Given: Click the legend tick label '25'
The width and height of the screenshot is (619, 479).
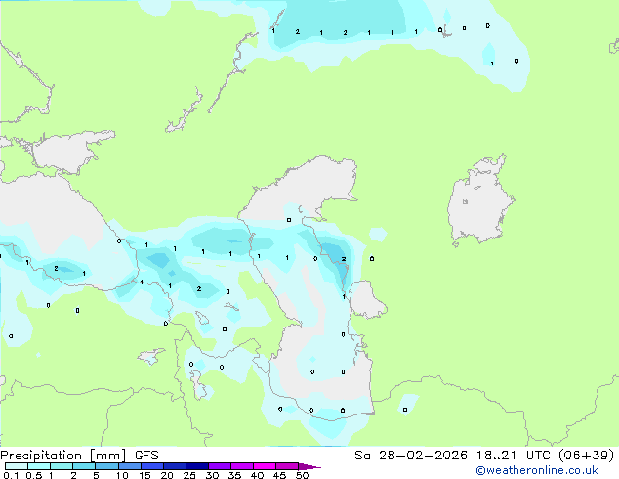Looking at the screenshot, I should tap(189, 475).
